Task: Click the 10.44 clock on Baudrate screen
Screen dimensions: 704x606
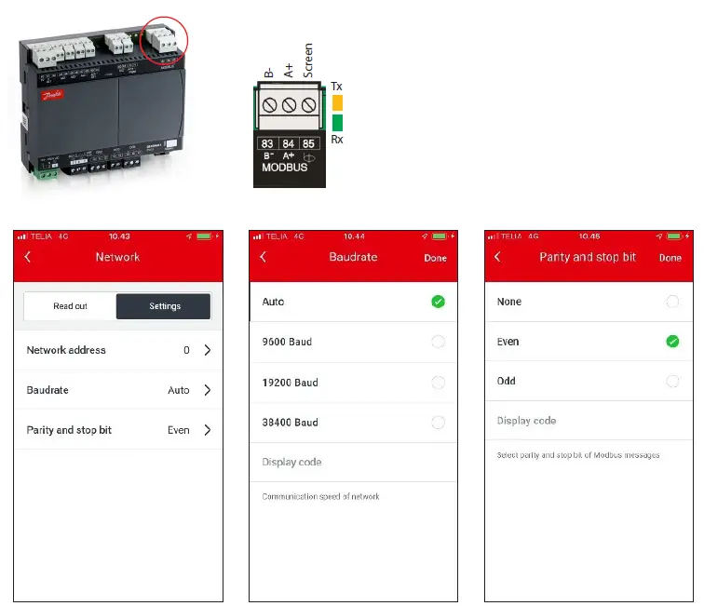Action: [x=354, y=236]
